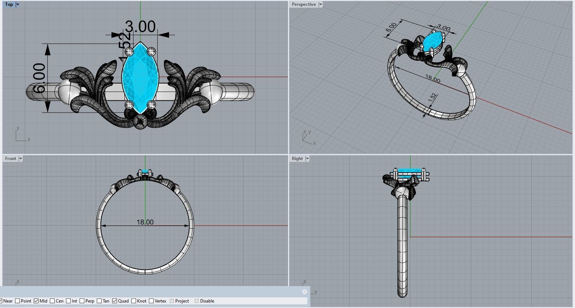Select the 3.00 dimension in Perspective view
Viewport: 575px width, 308px height.
click(443, 28)
